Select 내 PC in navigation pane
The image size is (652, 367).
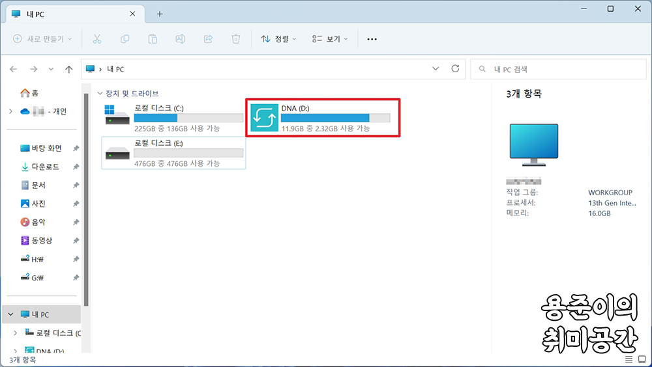(x=42, y=314)
